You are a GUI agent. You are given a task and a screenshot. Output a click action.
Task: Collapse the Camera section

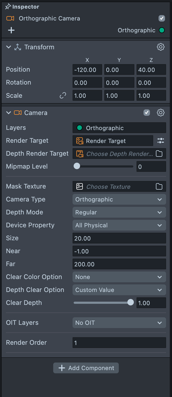pyautogui.click(x=9, y=113)
